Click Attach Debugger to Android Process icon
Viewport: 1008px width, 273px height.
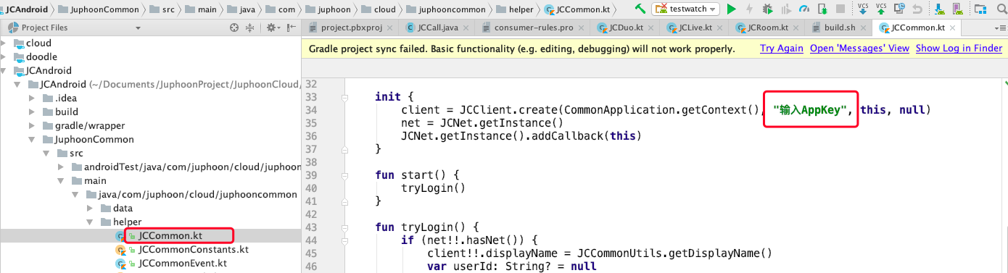pyautogui.click(x=822, y=9)
